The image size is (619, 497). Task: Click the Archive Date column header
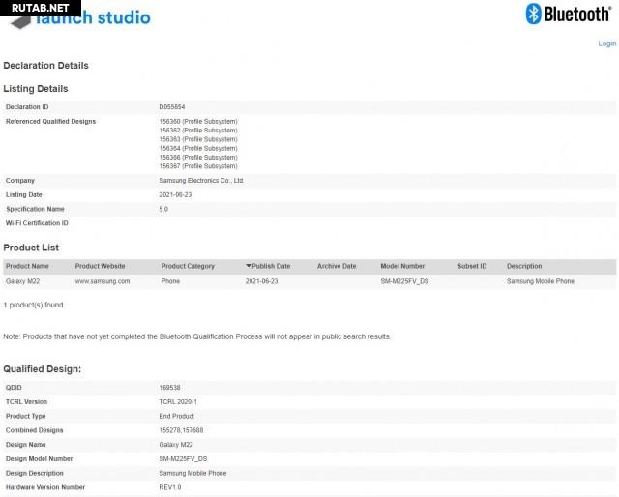coord(337,266)
